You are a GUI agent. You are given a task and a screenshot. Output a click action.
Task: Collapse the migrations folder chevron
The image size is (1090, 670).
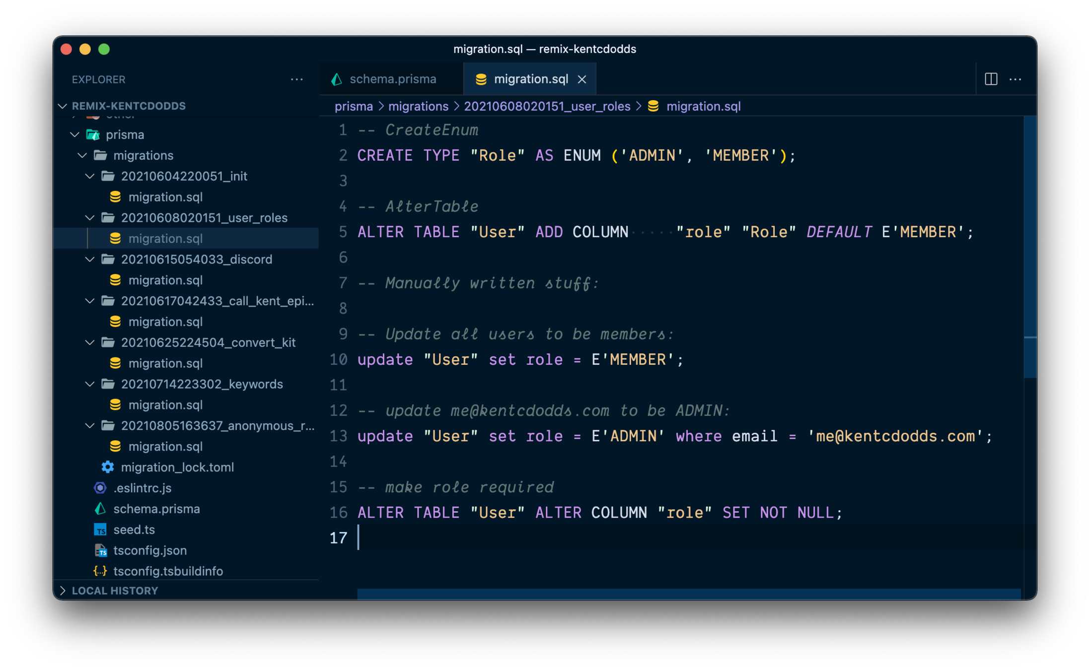point(82,155)
